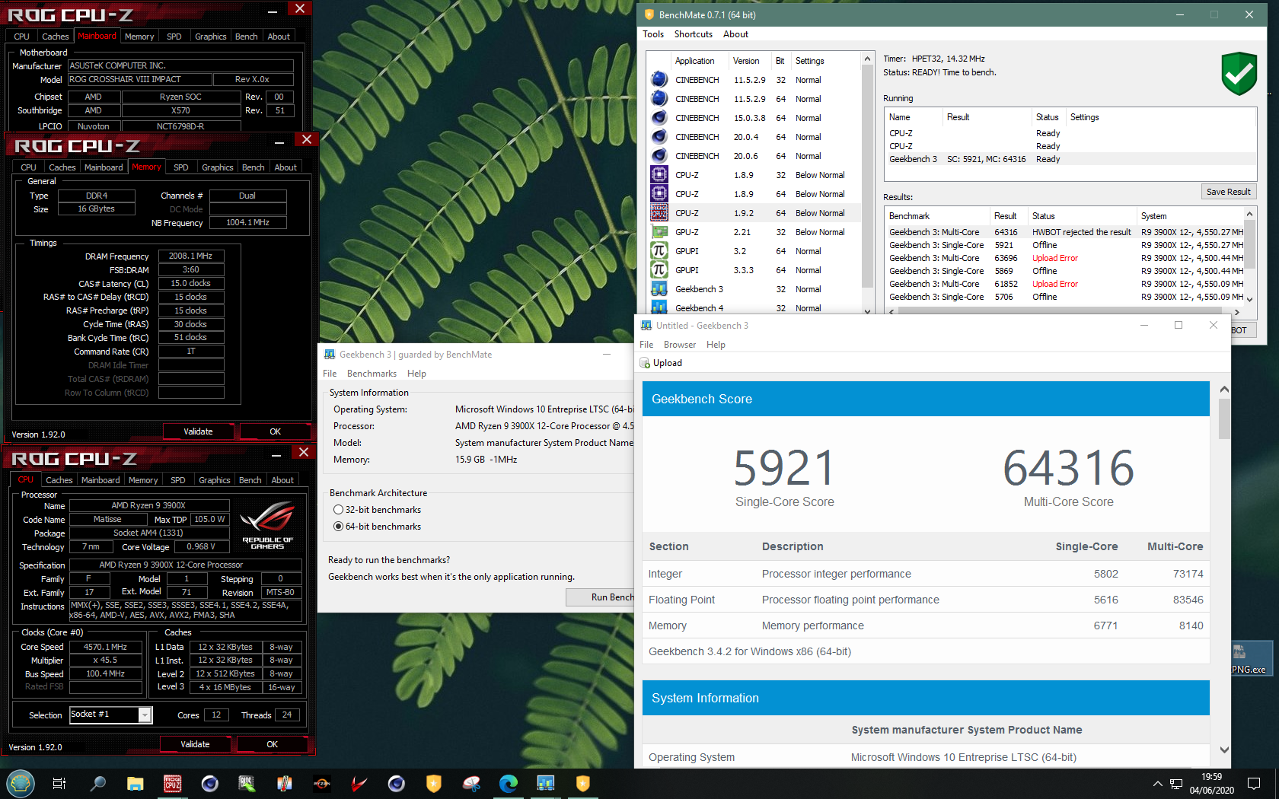
Task: Open Bench tab in bottom CPU-Z CPU window
Action: (250, 480)
